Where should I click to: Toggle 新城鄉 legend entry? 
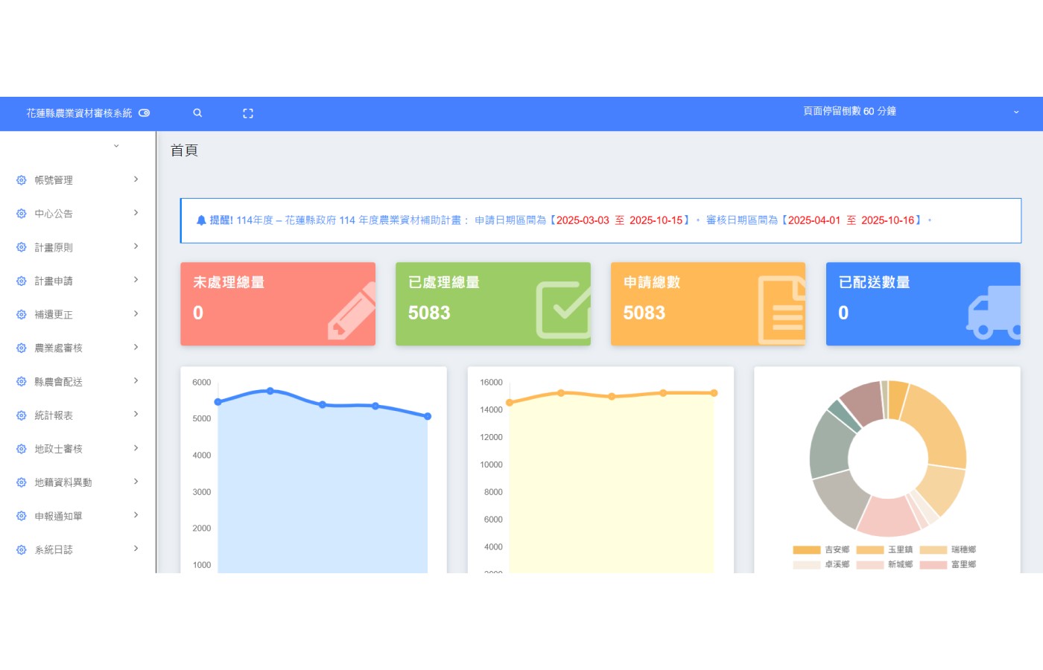click(x=884, y=565)
